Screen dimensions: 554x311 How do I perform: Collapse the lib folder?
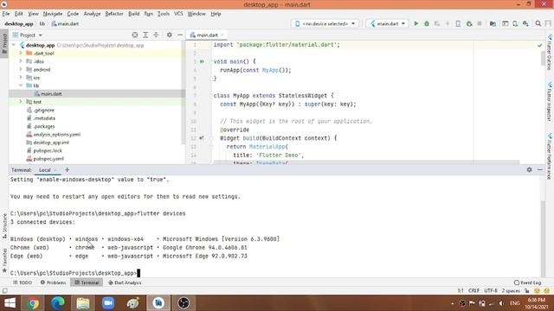point(21,86)
